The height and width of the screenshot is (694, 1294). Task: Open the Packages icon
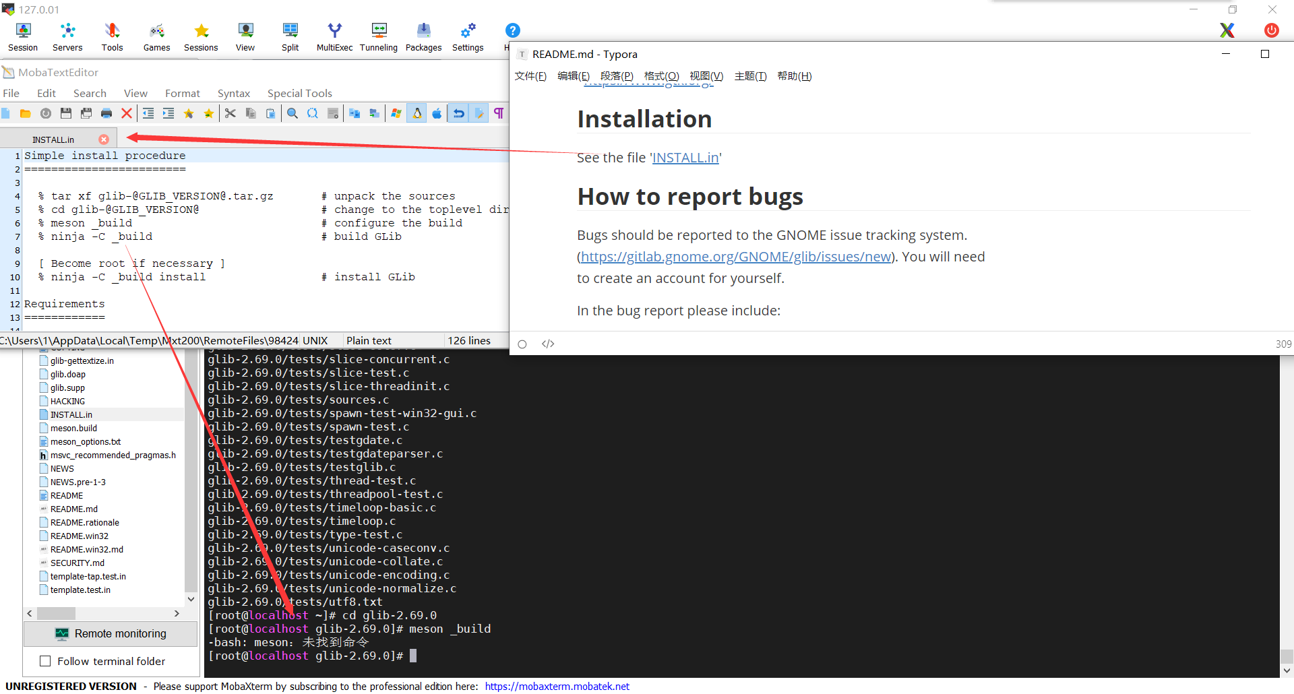423,37
